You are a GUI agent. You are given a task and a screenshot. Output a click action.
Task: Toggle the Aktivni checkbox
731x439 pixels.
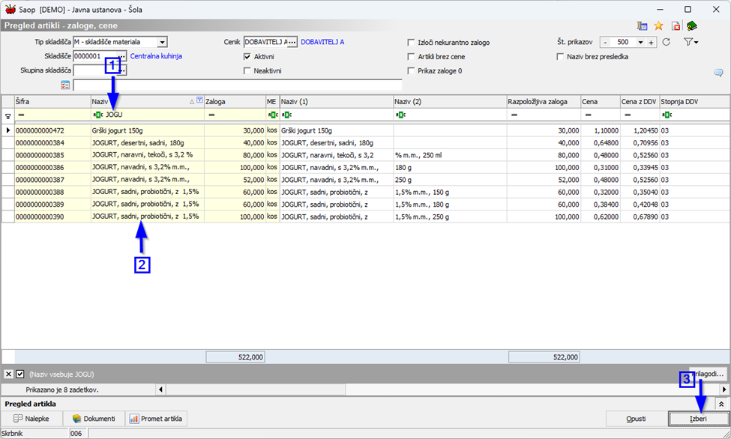tap(247, 57)
